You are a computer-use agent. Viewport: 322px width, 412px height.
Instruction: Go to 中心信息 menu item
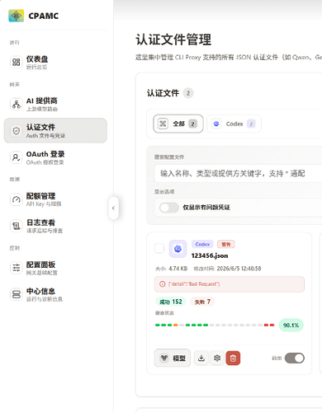55,294
